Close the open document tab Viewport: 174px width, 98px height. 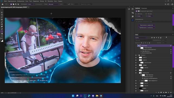tap(28, 7)
